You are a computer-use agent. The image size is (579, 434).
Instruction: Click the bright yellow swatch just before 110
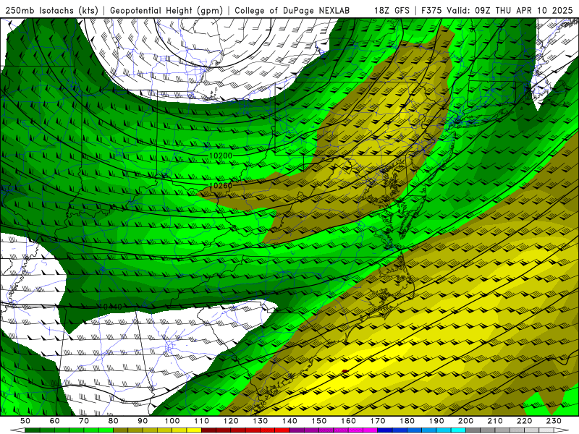click(194, 430)
